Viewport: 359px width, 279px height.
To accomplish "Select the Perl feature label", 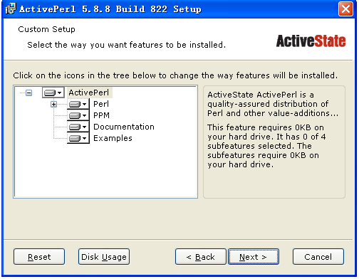I will tap(101, 104).
